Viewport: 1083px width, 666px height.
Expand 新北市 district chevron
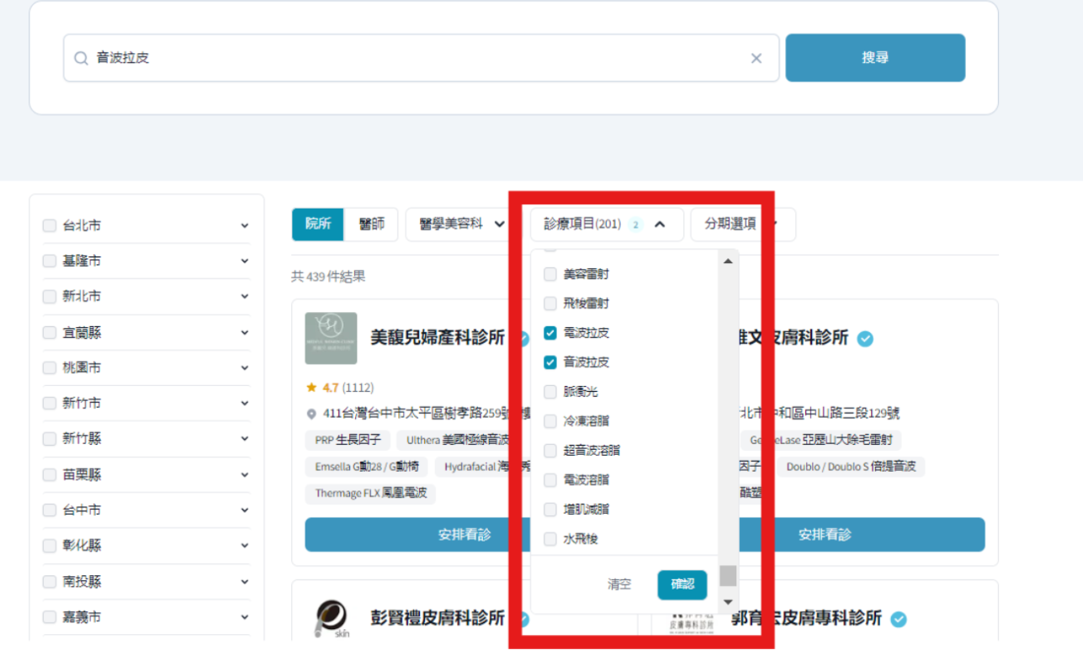pos(244,296)
